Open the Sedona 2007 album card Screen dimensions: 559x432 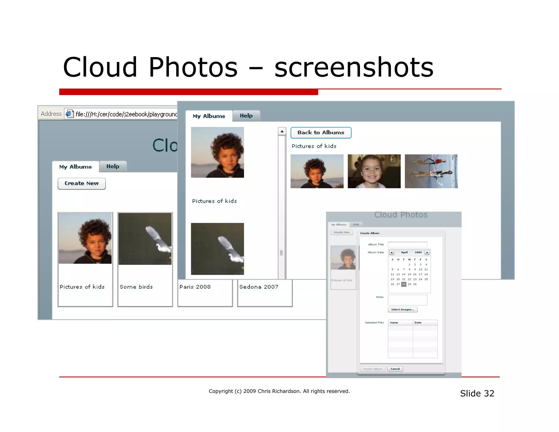click(x=265, y=293)
